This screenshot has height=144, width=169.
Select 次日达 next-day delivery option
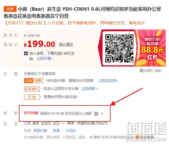pos(70,131)
